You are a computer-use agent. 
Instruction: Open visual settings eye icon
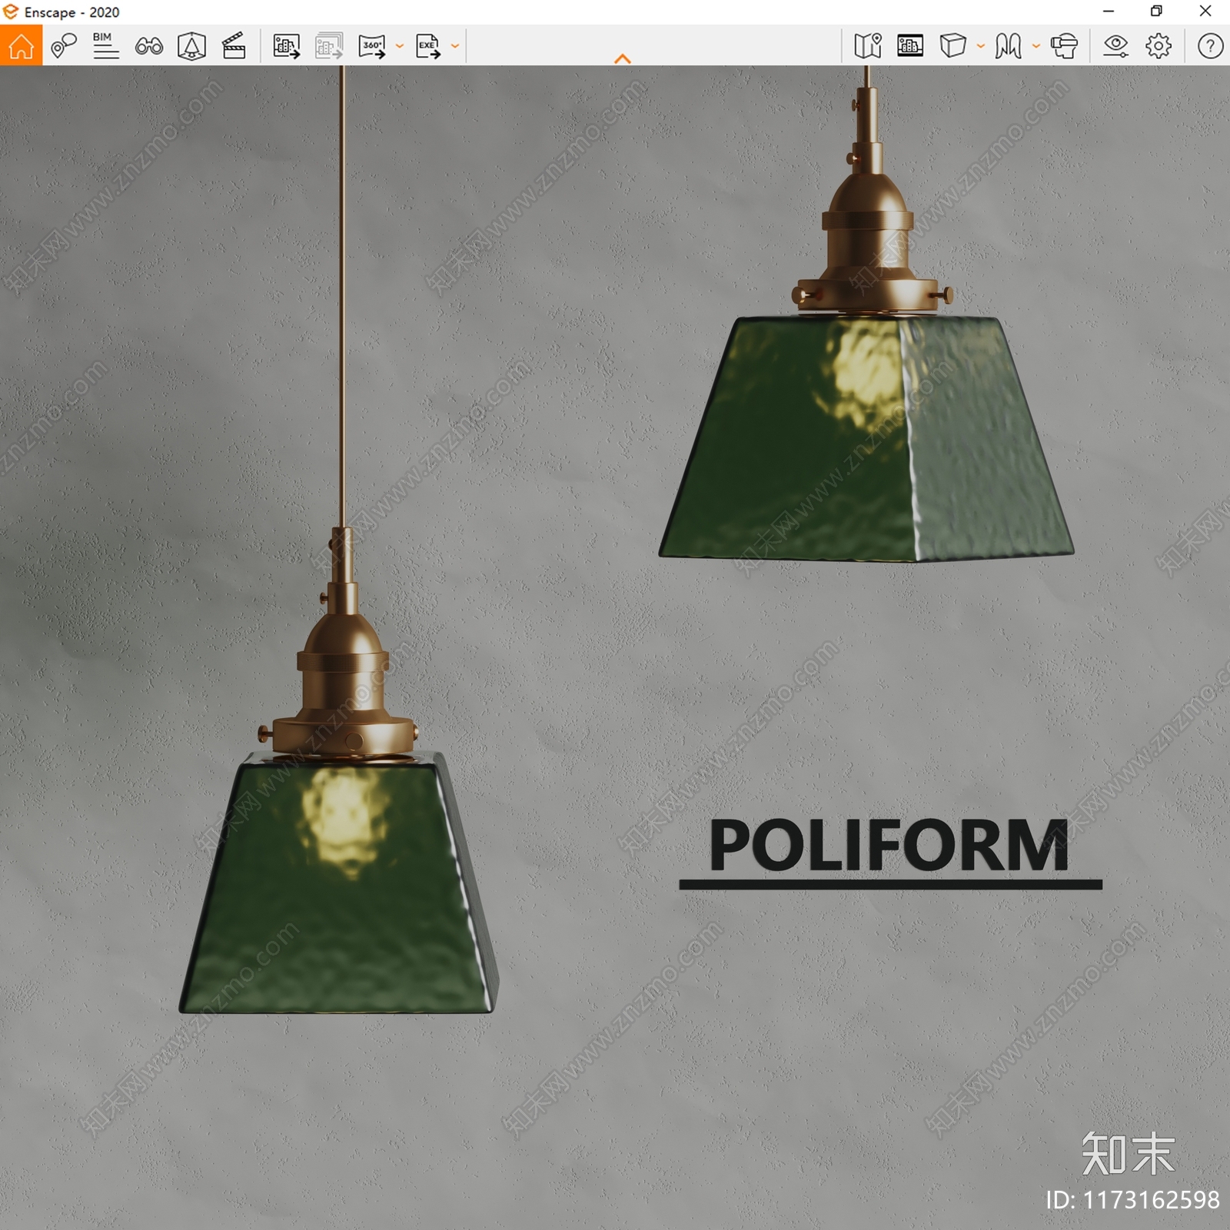(x=1115, y=46)
